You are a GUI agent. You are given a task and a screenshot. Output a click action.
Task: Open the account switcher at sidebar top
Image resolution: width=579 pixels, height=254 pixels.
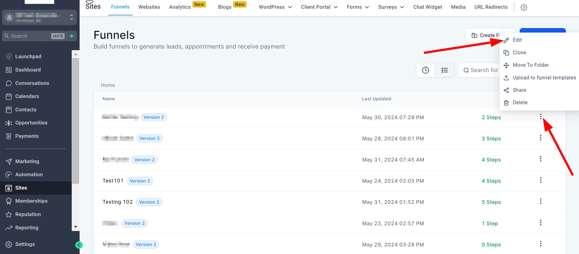[x=39, y=17]
